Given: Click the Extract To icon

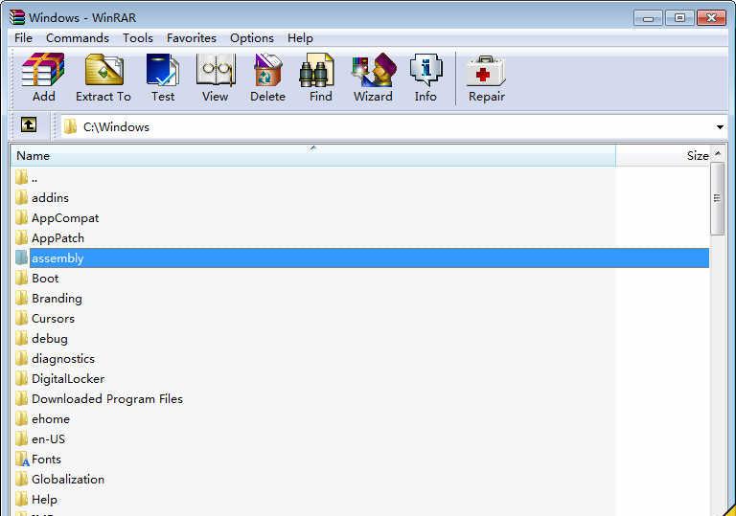Looking at the screenshot, I should click(103, 71).
